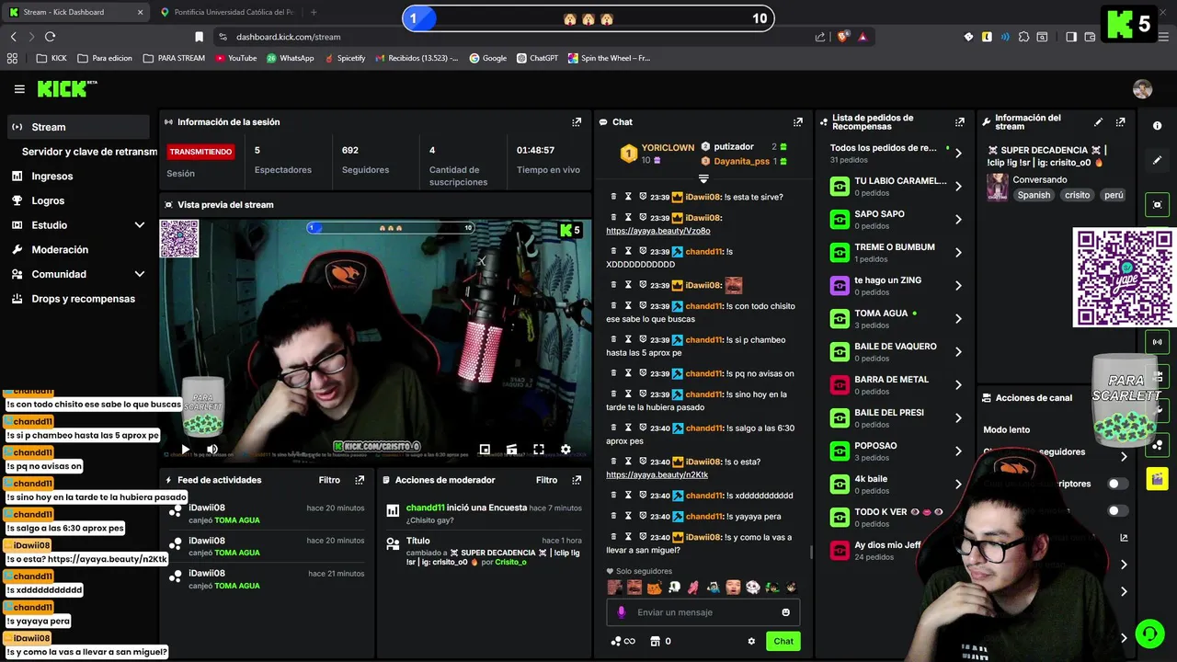Open the BAILE DE VAQUERO reward requests

(958, 352)
